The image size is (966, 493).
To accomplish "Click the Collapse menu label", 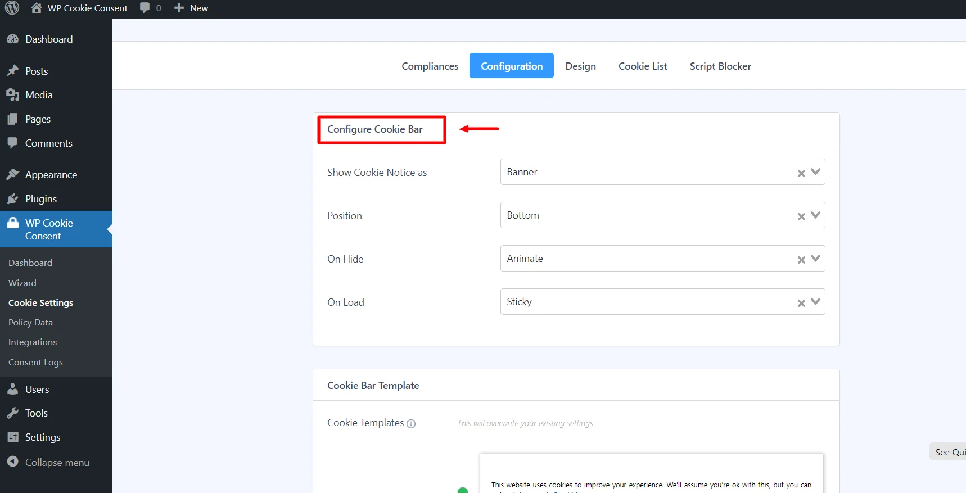I will 57,462.
